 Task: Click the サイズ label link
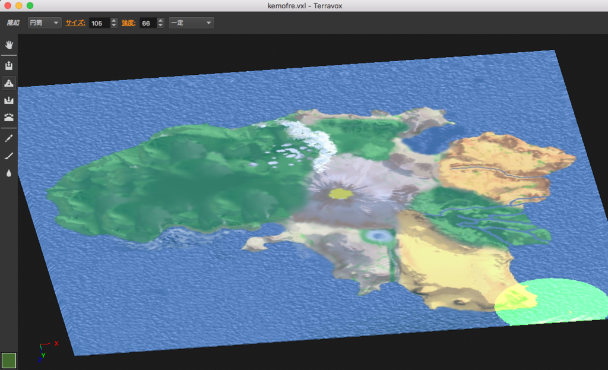[75, 23]
